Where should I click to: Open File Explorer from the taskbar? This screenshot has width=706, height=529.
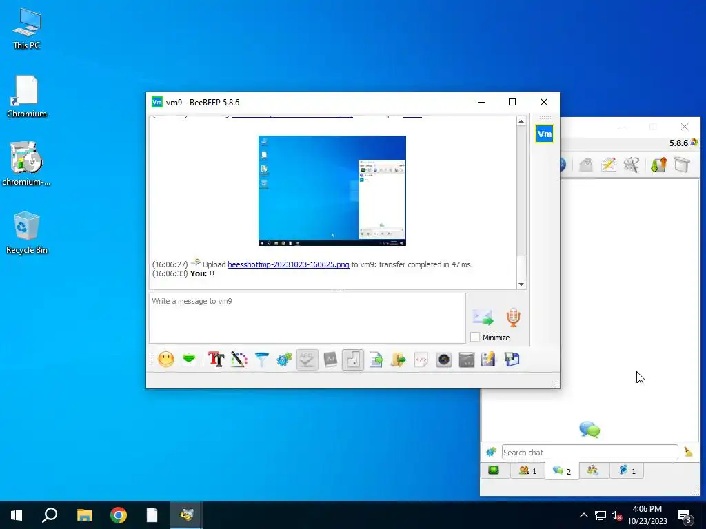[84, 515]
